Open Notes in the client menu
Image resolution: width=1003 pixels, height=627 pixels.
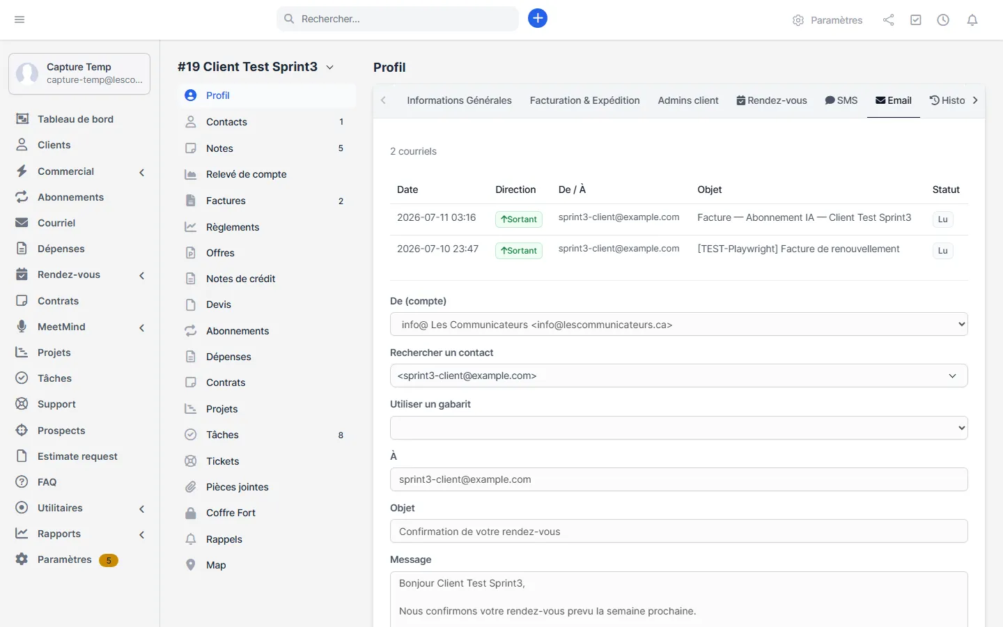(267, 148)
